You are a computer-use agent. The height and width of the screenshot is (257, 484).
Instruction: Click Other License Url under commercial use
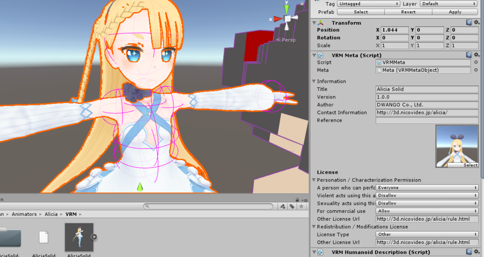(x=427, y=219)
